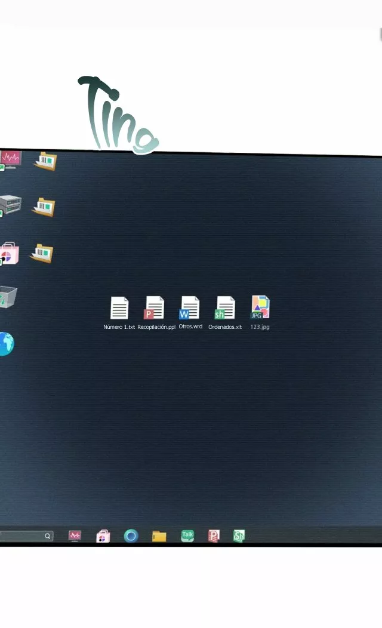Open the folder beside the shopping bag shortcut

tap(42, 253)
